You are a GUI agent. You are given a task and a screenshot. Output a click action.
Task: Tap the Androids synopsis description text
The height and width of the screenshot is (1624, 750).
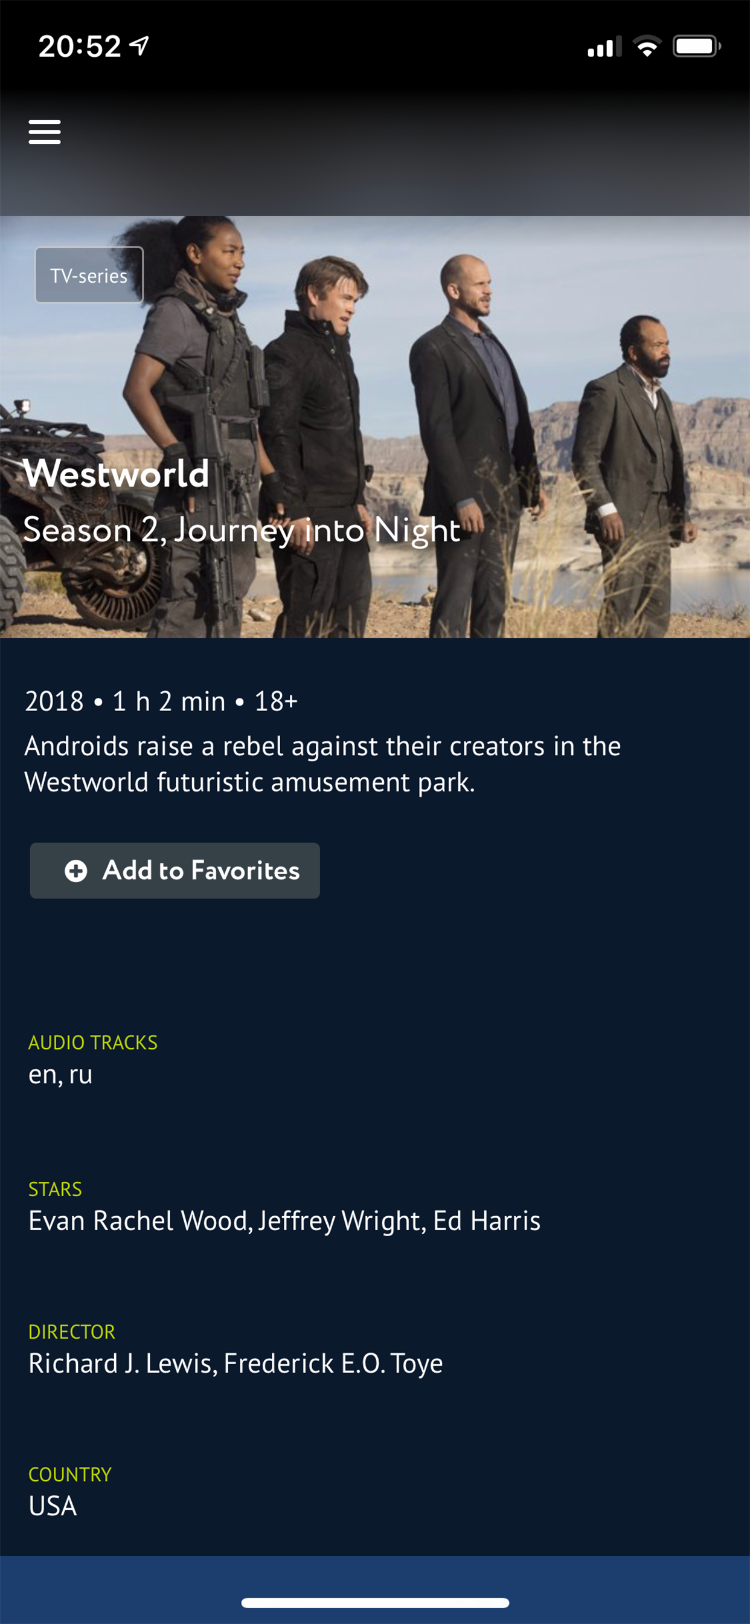pos(322,764)
